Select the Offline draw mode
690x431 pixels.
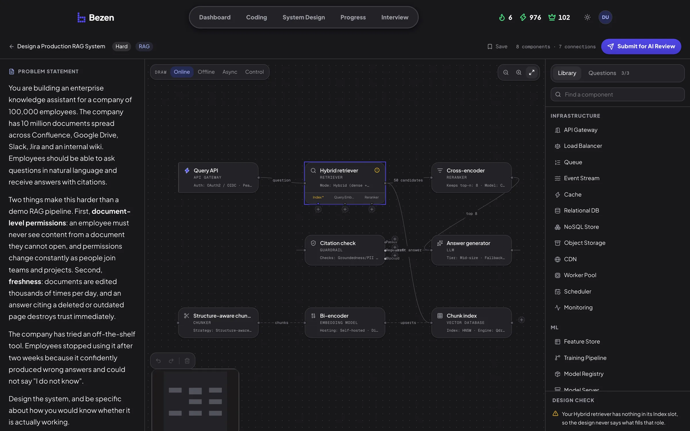206,72
